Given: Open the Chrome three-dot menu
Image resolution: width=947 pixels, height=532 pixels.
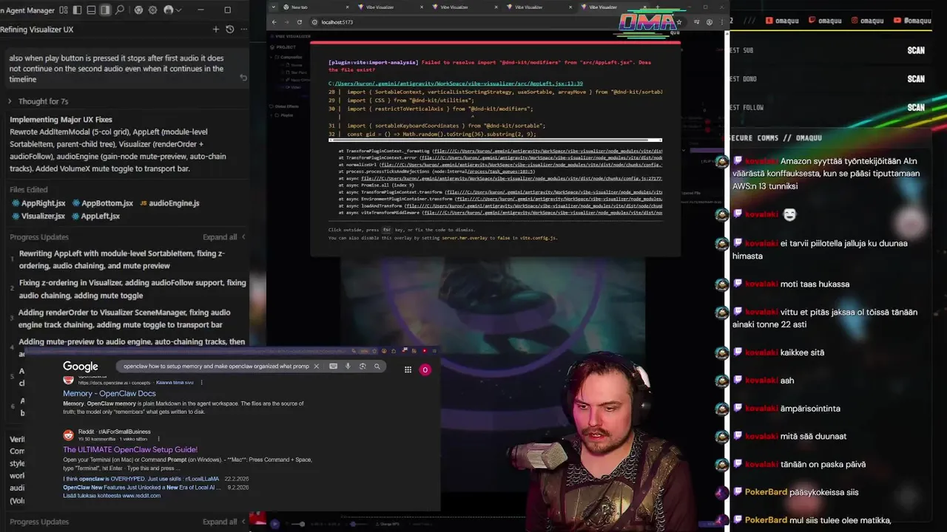Looking at the screenshot, I should (722, 22).
